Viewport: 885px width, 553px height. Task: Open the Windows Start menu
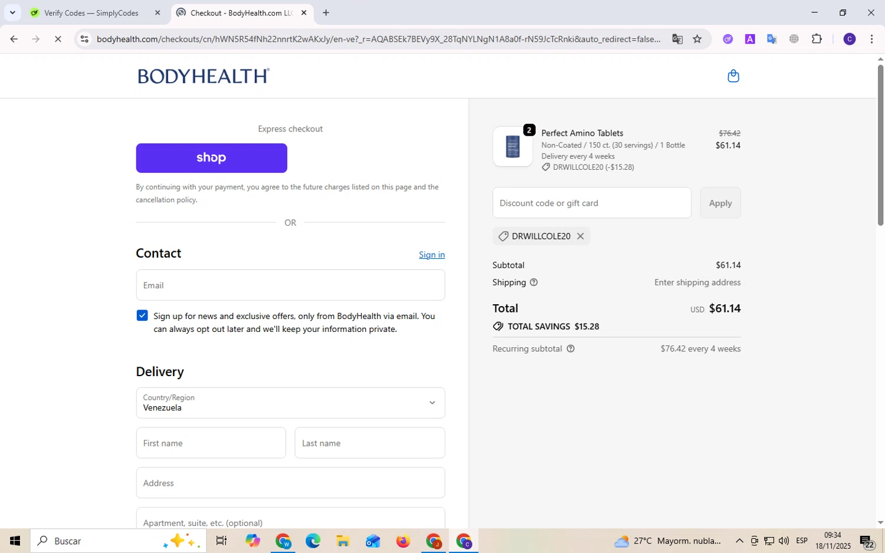pyautogui.click(x=15, y=541)
